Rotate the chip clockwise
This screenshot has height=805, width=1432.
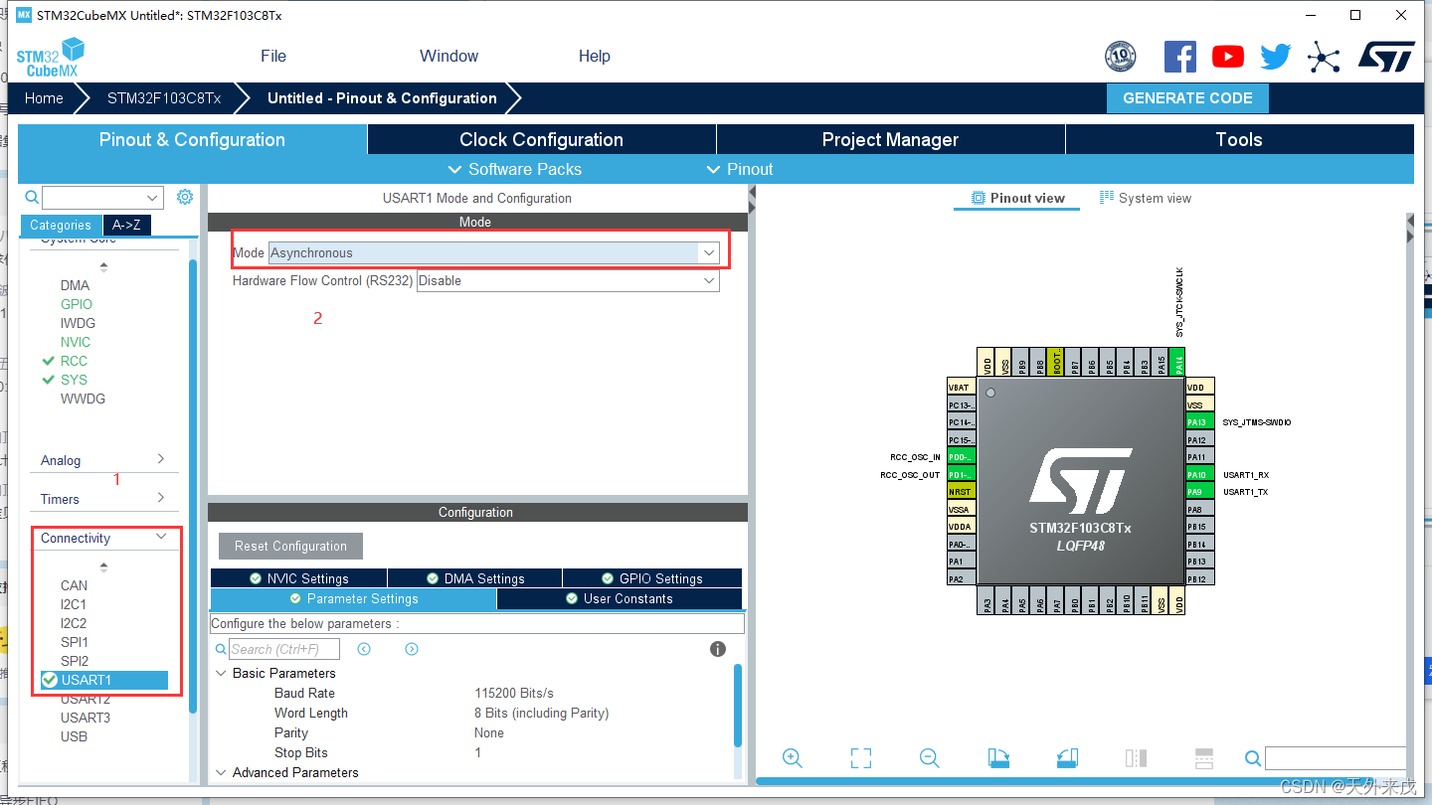[998, 757]
